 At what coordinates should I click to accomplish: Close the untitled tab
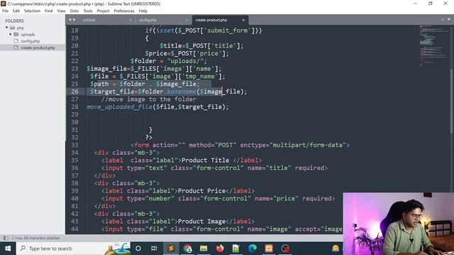[130, 20]
